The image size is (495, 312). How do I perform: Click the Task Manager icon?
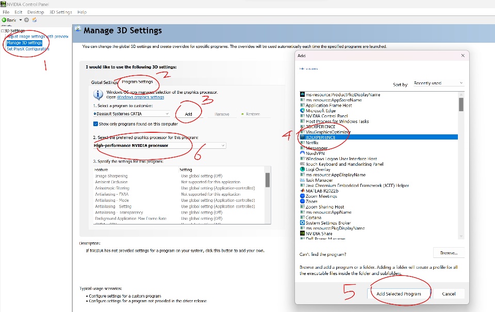click(x=302, y=180)
